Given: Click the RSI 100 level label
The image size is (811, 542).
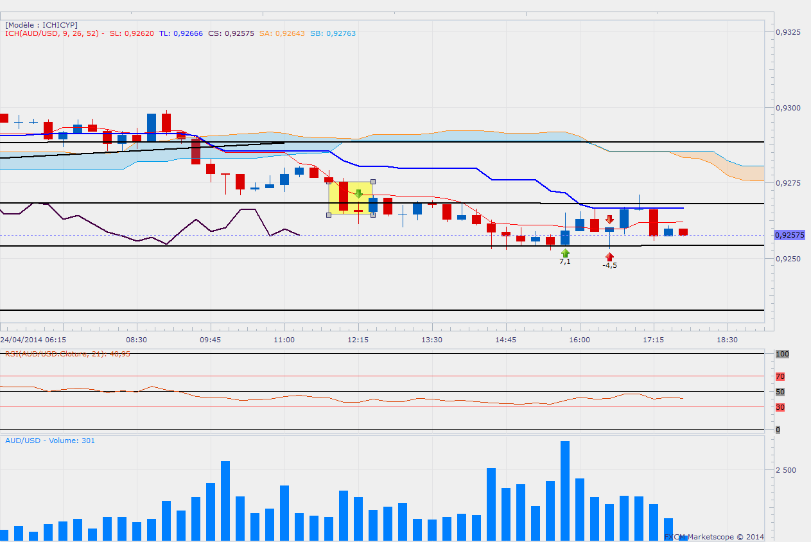Looking at the screenshot, I should point(782,354).
